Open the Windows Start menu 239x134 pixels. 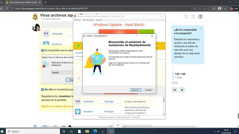point(2,131)
